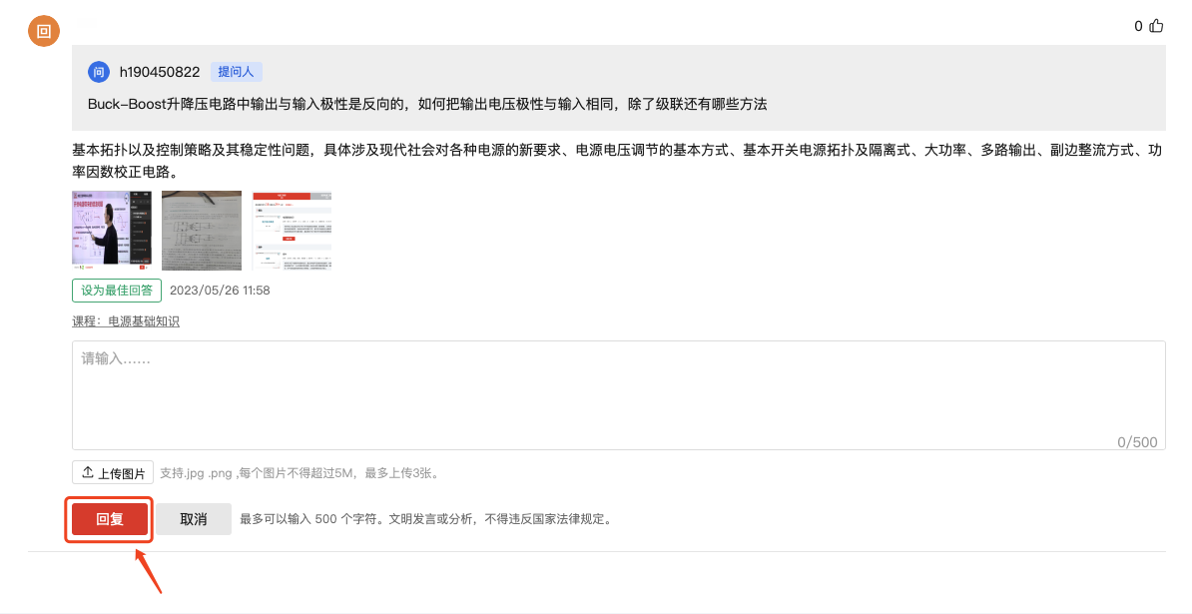Click the 上传图片 upload image button
Viewport: 1192px width, 614px height.
pos(113,472)
